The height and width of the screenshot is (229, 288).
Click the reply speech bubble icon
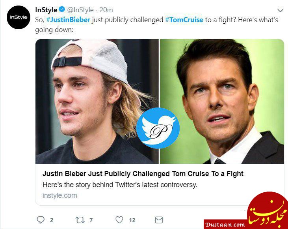point(41,220)
